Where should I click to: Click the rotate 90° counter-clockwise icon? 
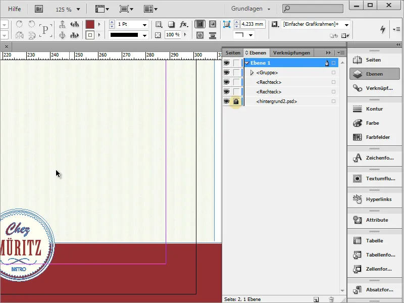[32, 24]
